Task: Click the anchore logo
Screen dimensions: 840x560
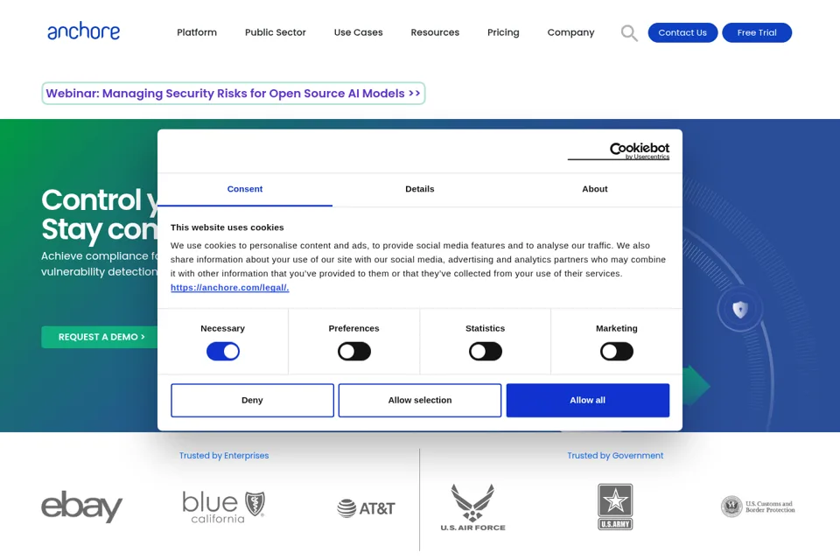Action: click(x=84, y=31)
